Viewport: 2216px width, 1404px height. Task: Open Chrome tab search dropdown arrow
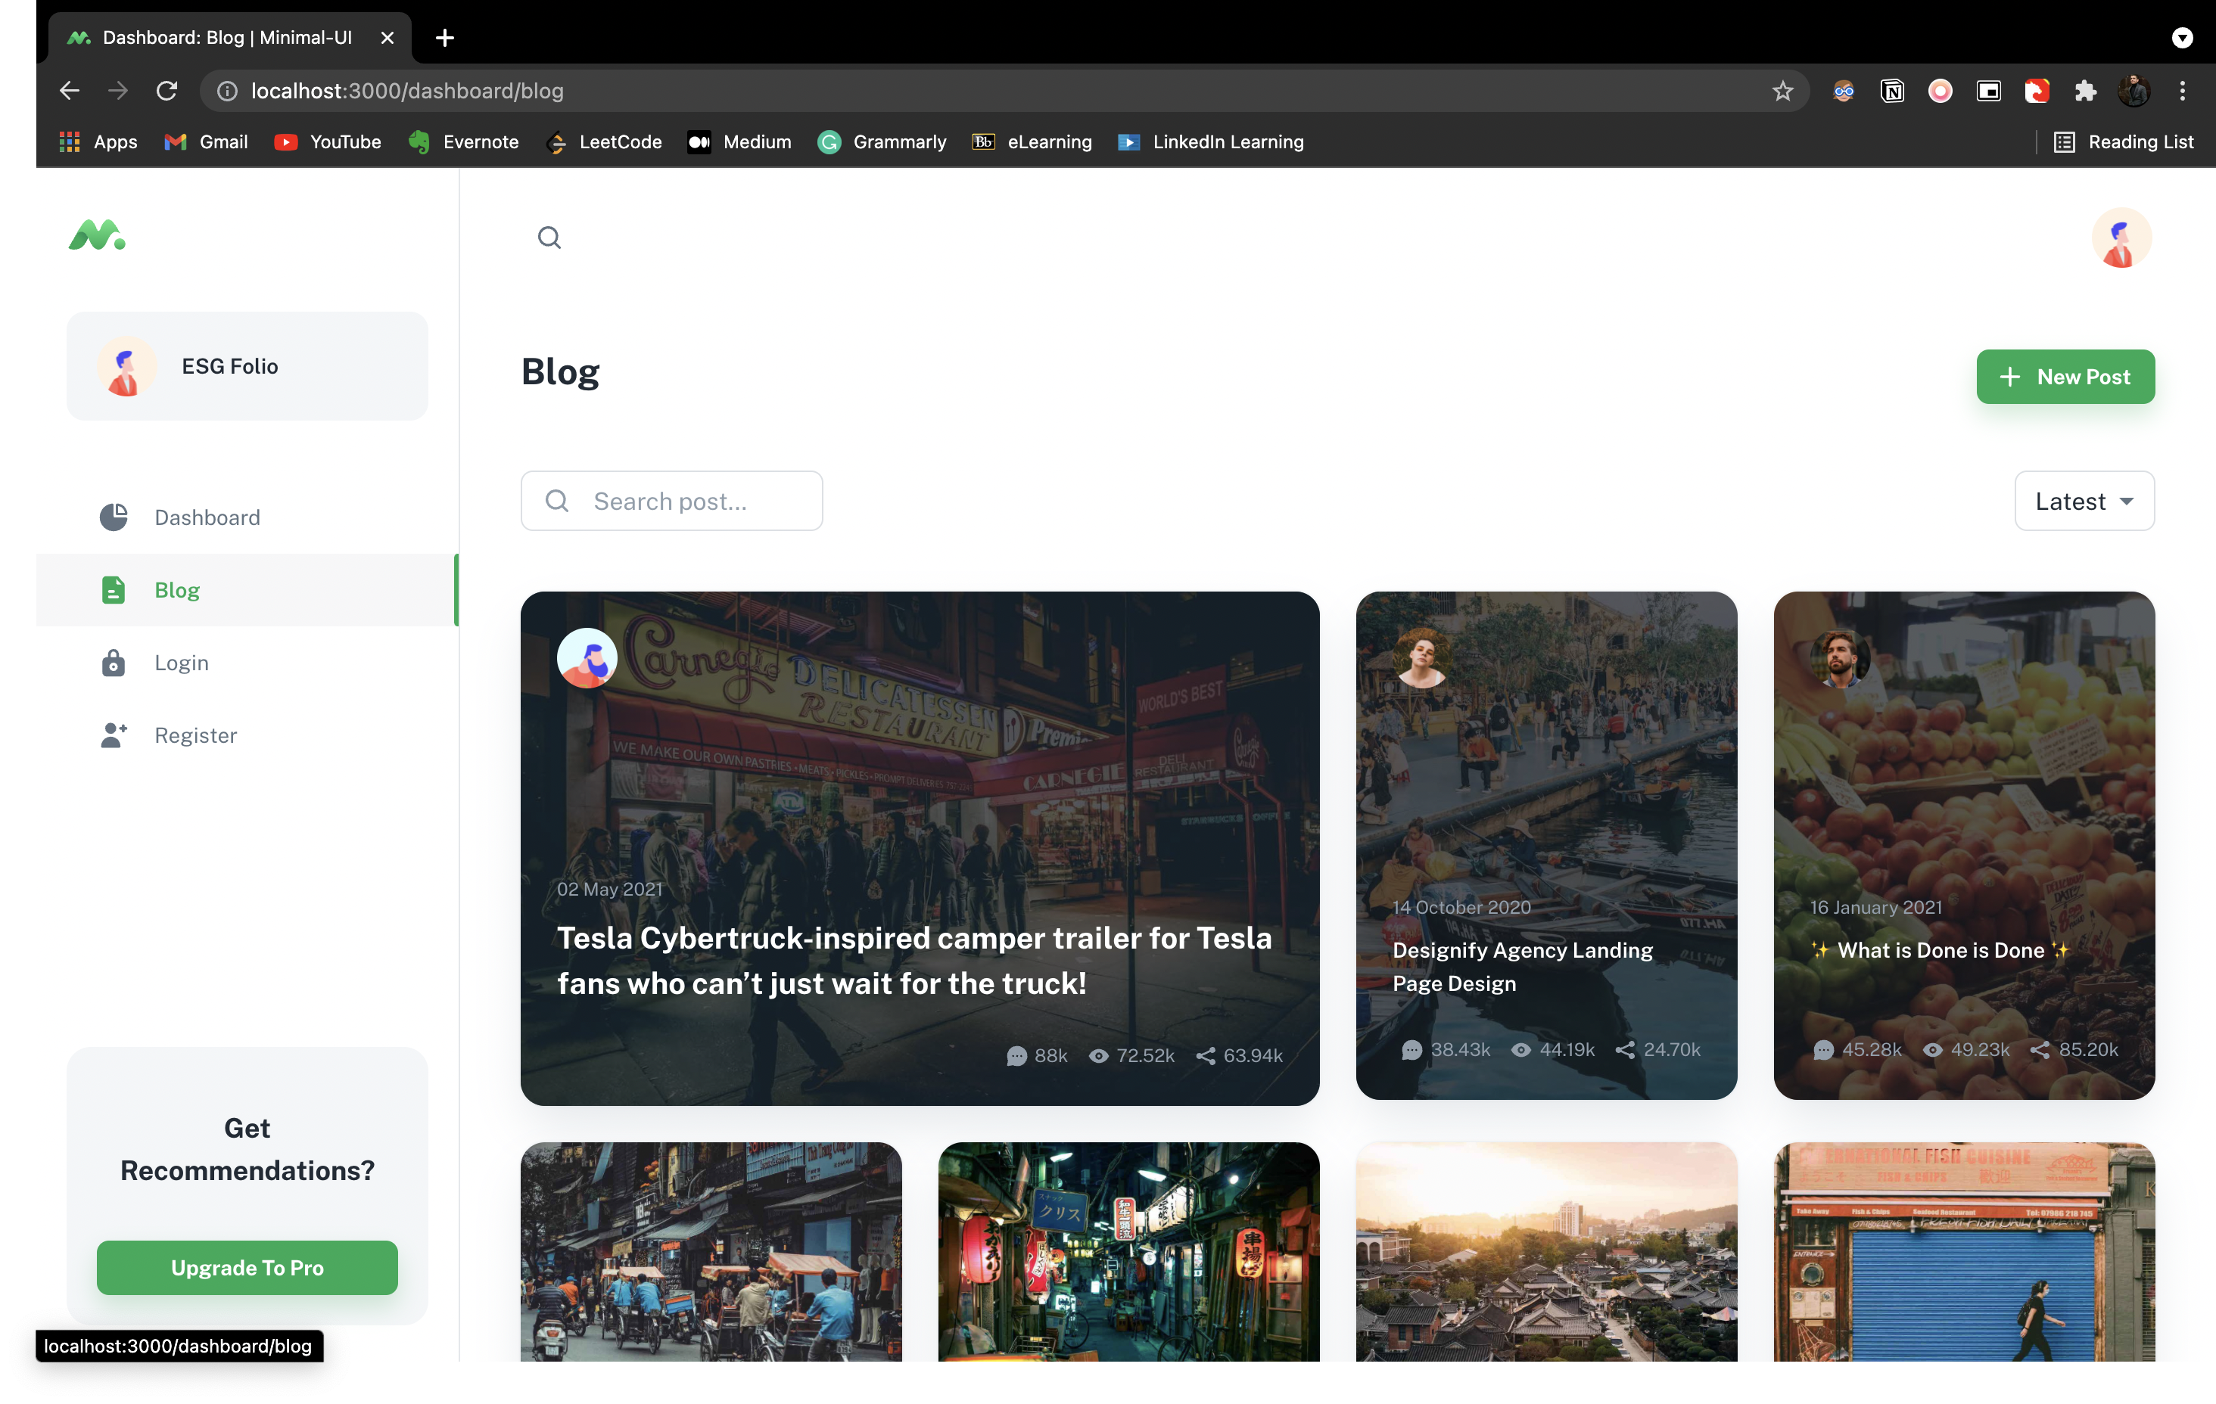[x=2182, y=38]
